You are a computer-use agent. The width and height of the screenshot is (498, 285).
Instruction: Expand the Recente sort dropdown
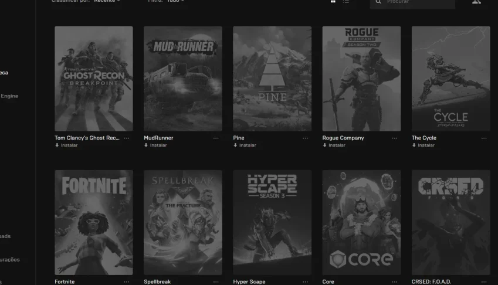point(107,1)
